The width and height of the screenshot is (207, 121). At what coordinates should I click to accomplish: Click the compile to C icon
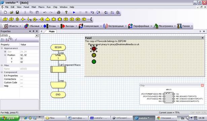coord(106,12)
